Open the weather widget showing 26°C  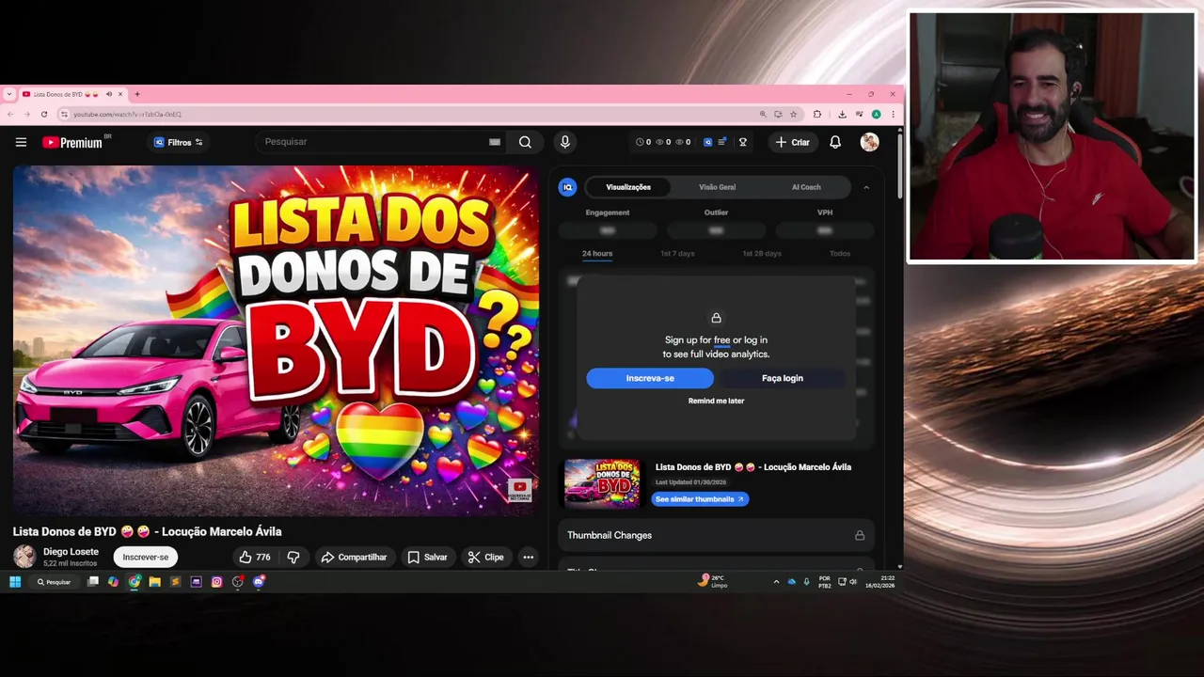click(714, 581)
